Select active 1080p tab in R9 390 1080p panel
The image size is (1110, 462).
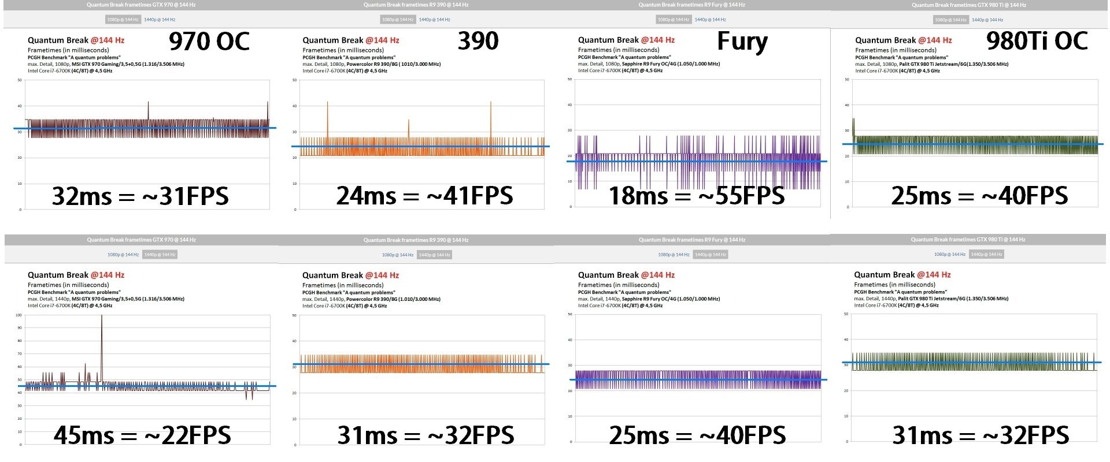click(x=398, y=20)
